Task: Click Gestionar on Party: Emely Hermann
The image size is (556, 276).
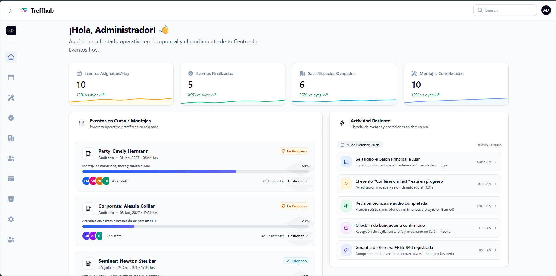Action: pos(298,181)
